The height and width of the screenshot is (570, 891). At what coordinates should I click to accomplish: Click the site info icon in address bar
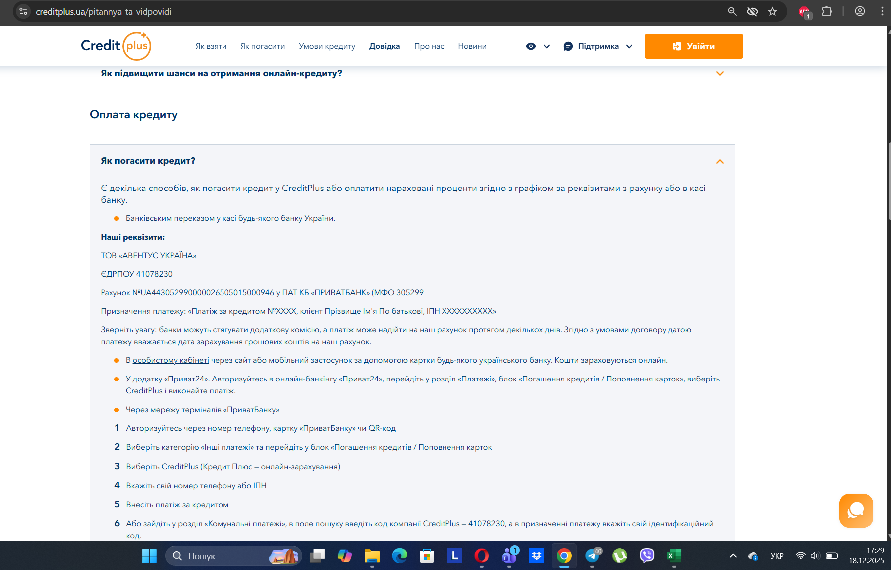pos(23,11)
